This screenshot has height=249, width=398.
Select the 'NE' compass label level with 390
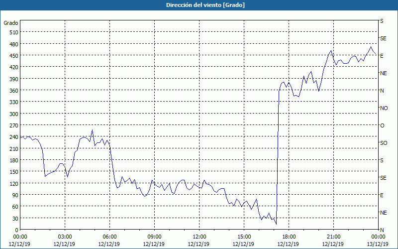click(384, 73)
